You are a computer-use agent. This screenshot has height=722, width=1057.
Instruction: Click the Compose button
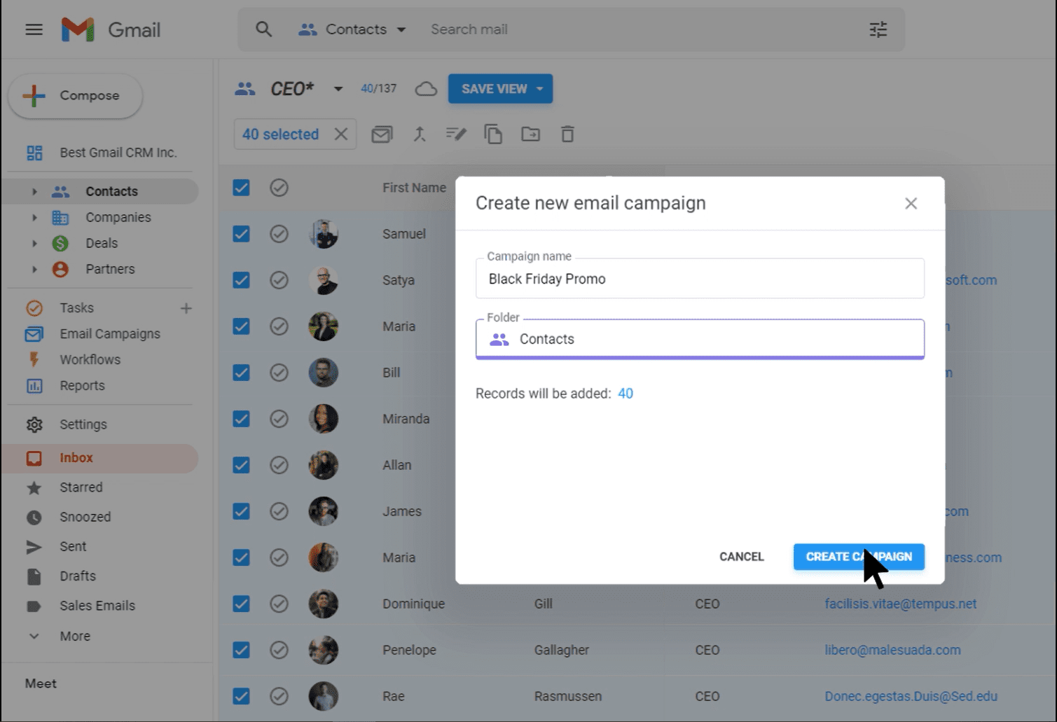[76, 96]
